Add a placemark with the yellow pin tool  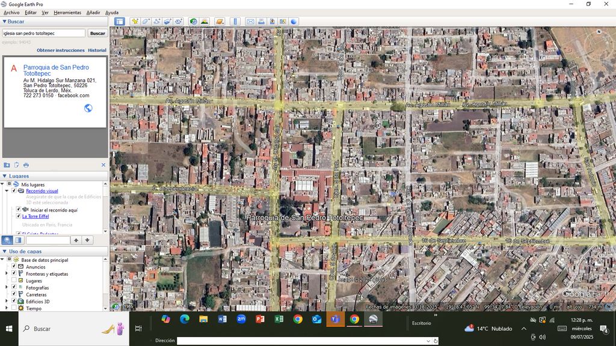coord(135,21)
